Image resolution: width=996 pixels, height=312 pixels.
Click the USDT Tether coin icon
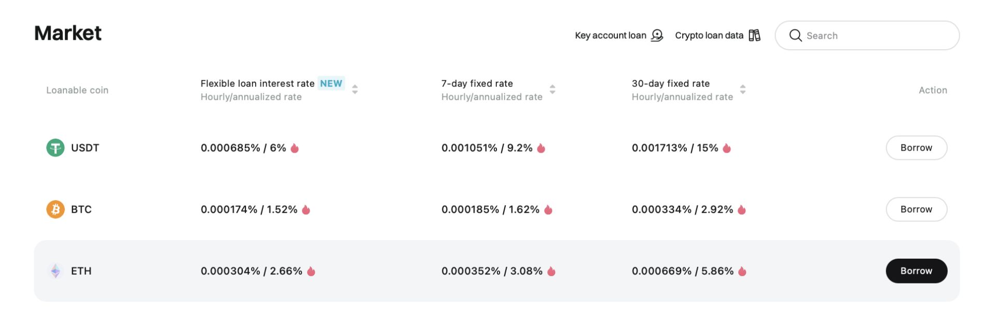[x=56, y=148]
